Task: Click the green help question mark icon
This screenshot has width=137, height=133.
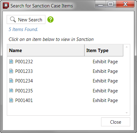Action: pyautogui.click(x=51, y=20)
